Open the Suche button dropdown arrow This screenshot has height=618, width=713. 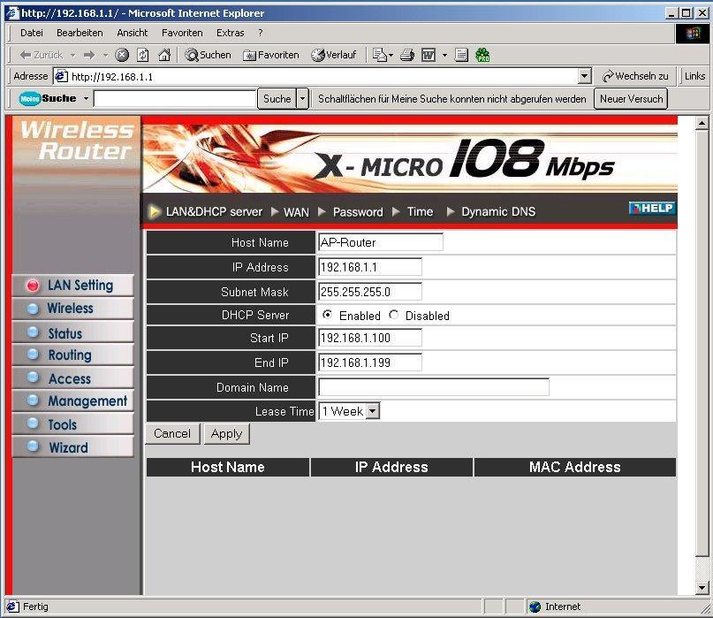point(302,98)
